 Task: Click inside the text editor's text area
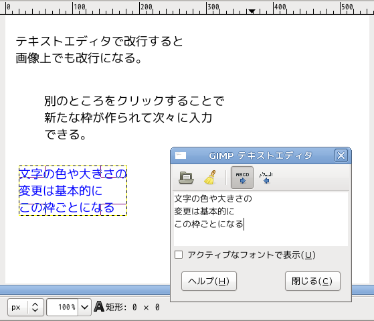pyautogui.click(x=261, y=218)
